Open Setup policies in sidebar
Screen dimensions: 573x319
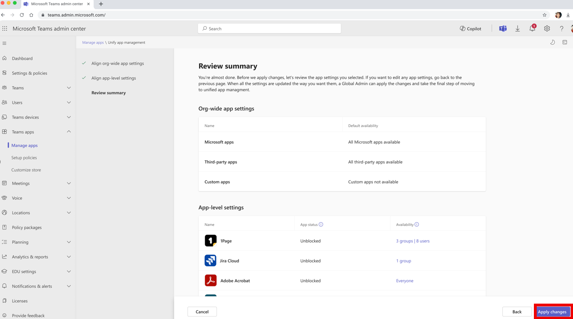pyautogui.click(x=24, y=158)
